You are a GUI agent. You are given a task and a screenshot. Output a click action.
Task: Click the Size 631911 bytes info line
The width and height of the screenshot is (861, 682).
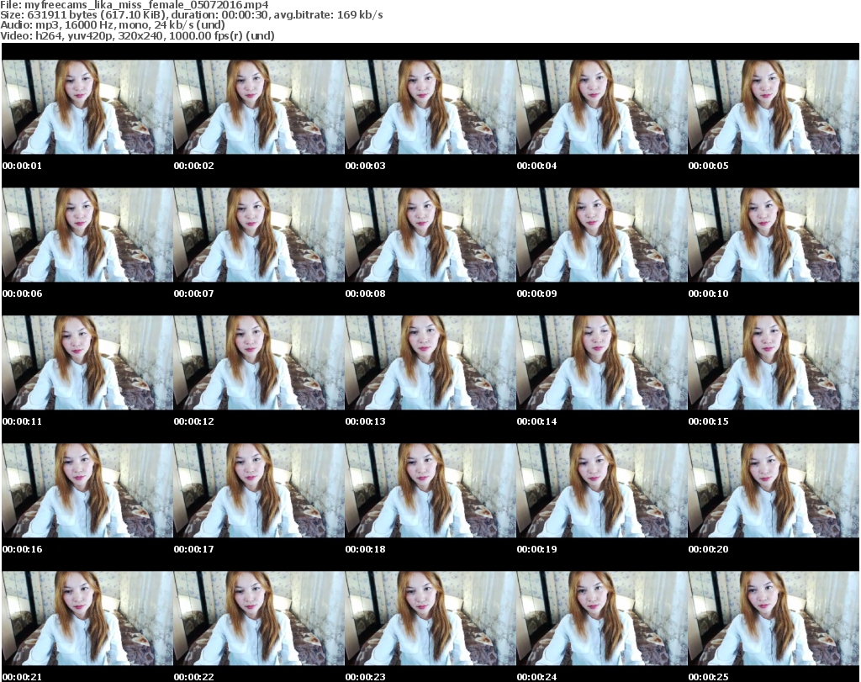coord(192,15)
